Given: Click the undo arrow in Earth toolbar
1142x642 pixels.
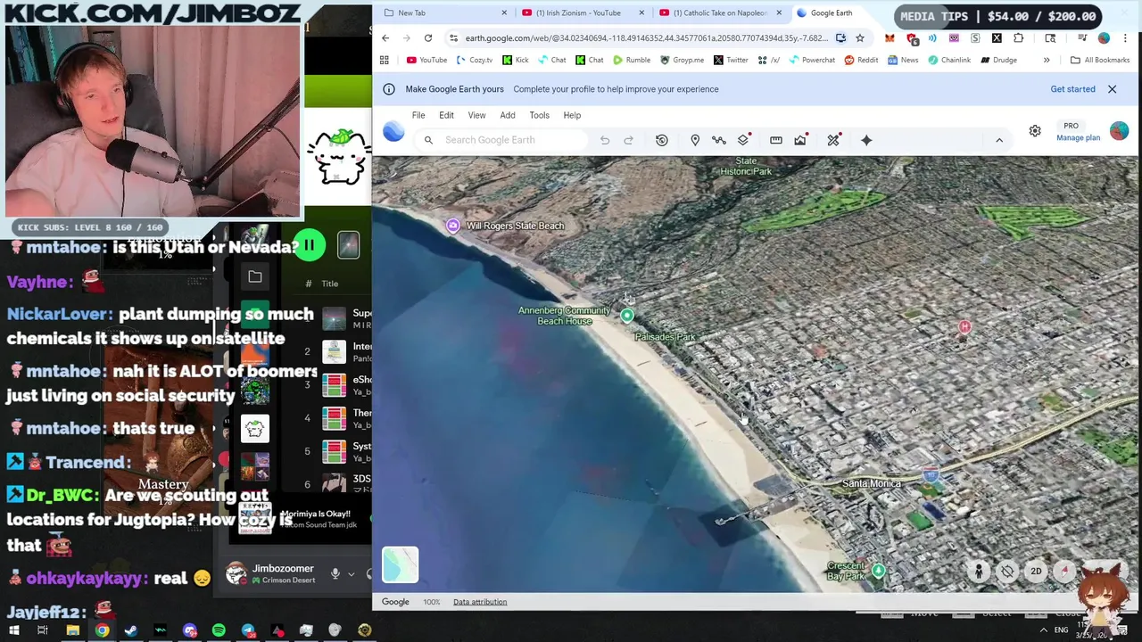Looking at the screenshot, I should tap(605, 140).
